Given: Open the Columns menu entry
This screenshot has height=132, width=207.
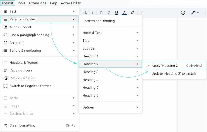Looking at the screenshot, I should pos(39,43).
